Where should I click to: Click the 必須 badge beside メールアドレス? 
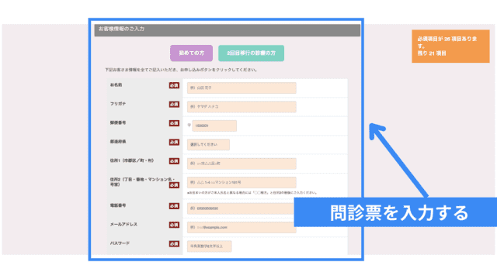point(174,225)
